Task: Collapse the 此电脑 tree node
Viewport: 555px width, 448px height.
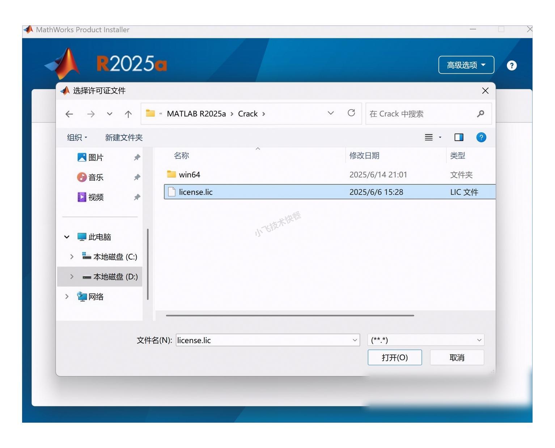Action: (67, 237)
